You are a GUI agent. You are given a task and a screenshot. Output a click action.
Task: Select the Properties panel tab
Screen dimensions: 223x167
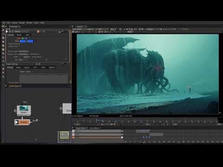point(13,26)
